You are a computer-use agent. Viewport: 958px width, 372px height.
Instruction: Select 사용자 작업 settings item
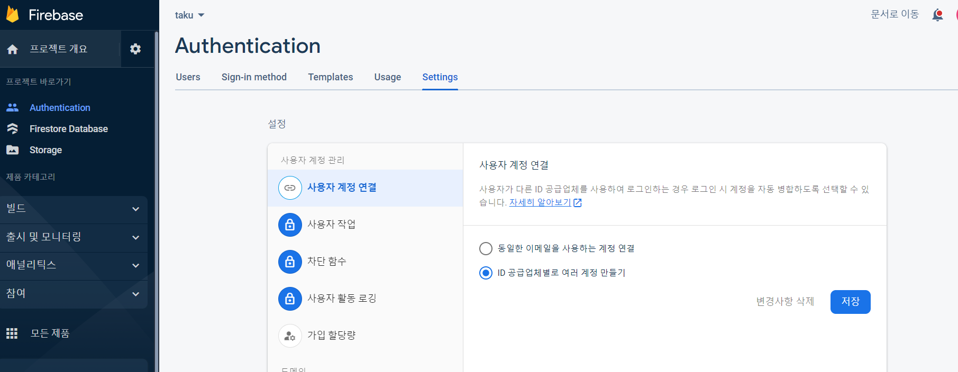pos(366,225)
